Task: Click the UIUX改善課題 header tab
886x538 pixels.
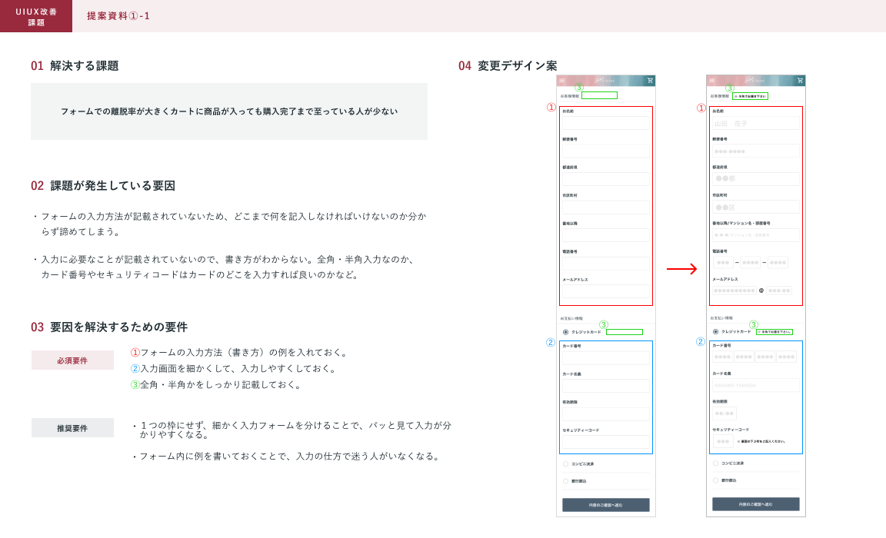Action: point(36,16)
